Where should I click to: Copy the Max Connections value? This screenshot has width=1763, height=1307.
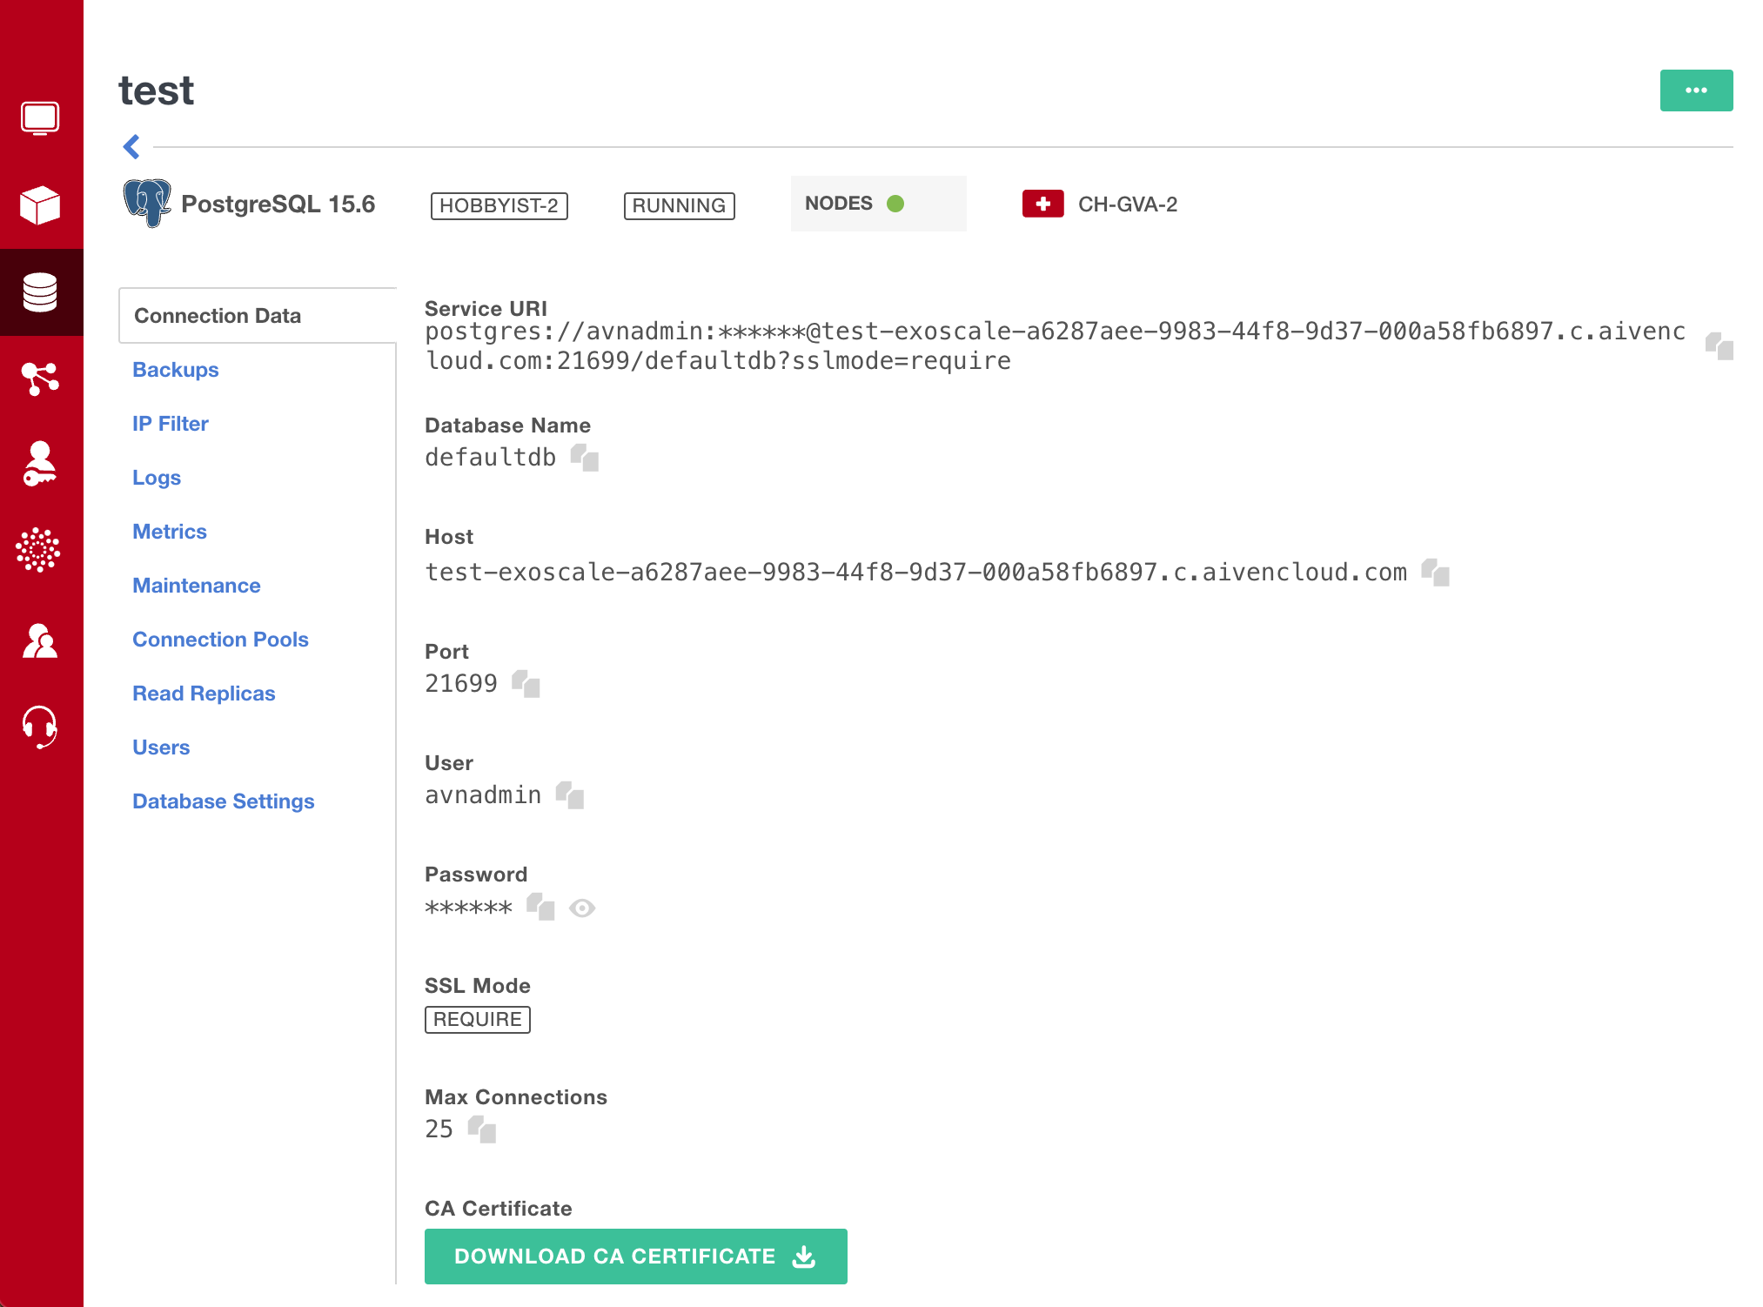pyautogui.click(x=484, y=1131)
